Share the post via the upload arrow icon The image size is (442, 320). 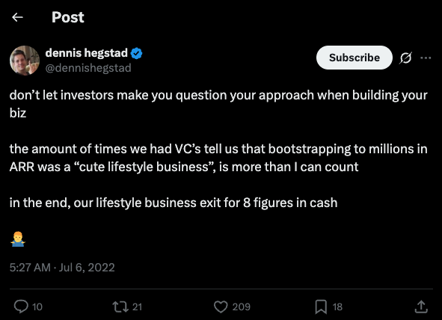(x=421, y=307)
